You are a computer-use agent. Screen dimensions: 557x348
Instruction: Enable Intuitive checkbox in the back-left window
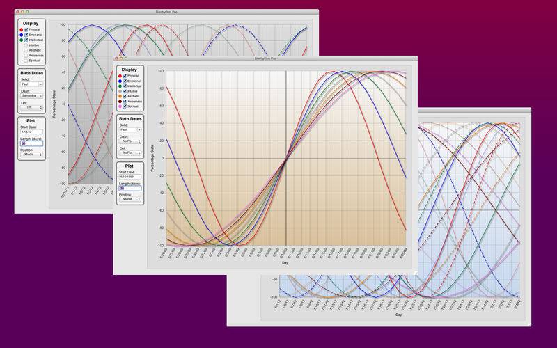26,45
